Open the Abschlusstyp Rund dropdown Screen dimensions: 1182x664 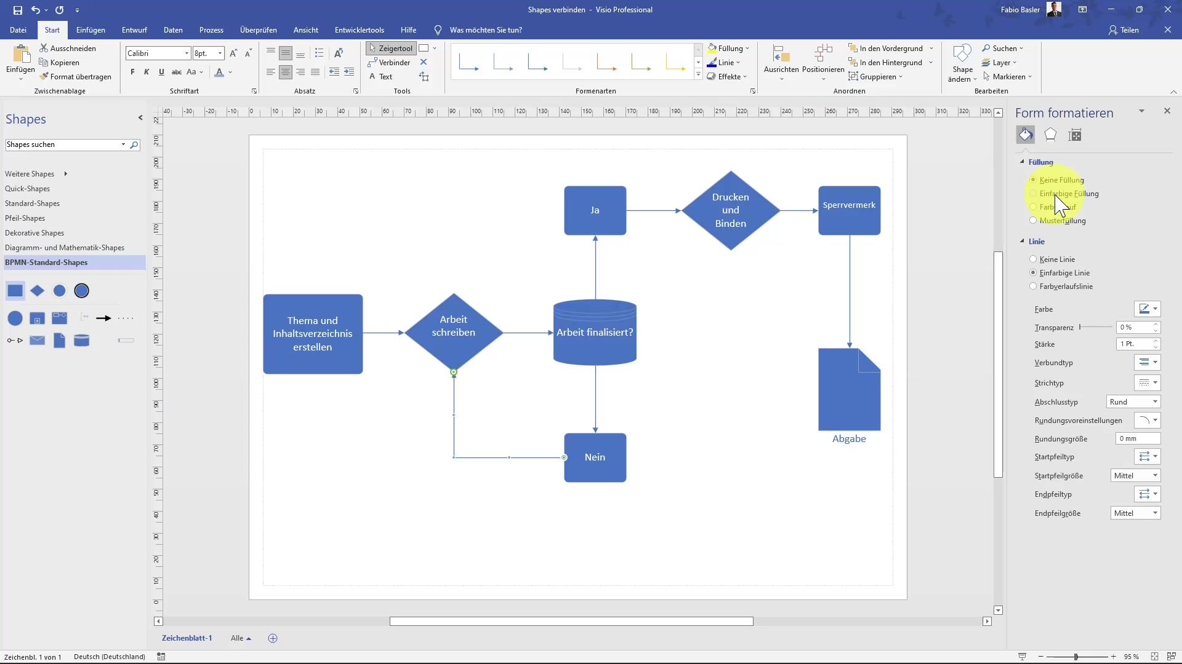pyautogui.click(x=1133, y=402)
